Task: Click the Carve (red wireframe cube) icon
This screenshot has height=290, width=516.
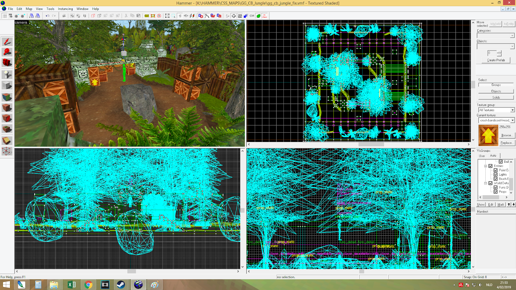Action: [x=93, y=16]
